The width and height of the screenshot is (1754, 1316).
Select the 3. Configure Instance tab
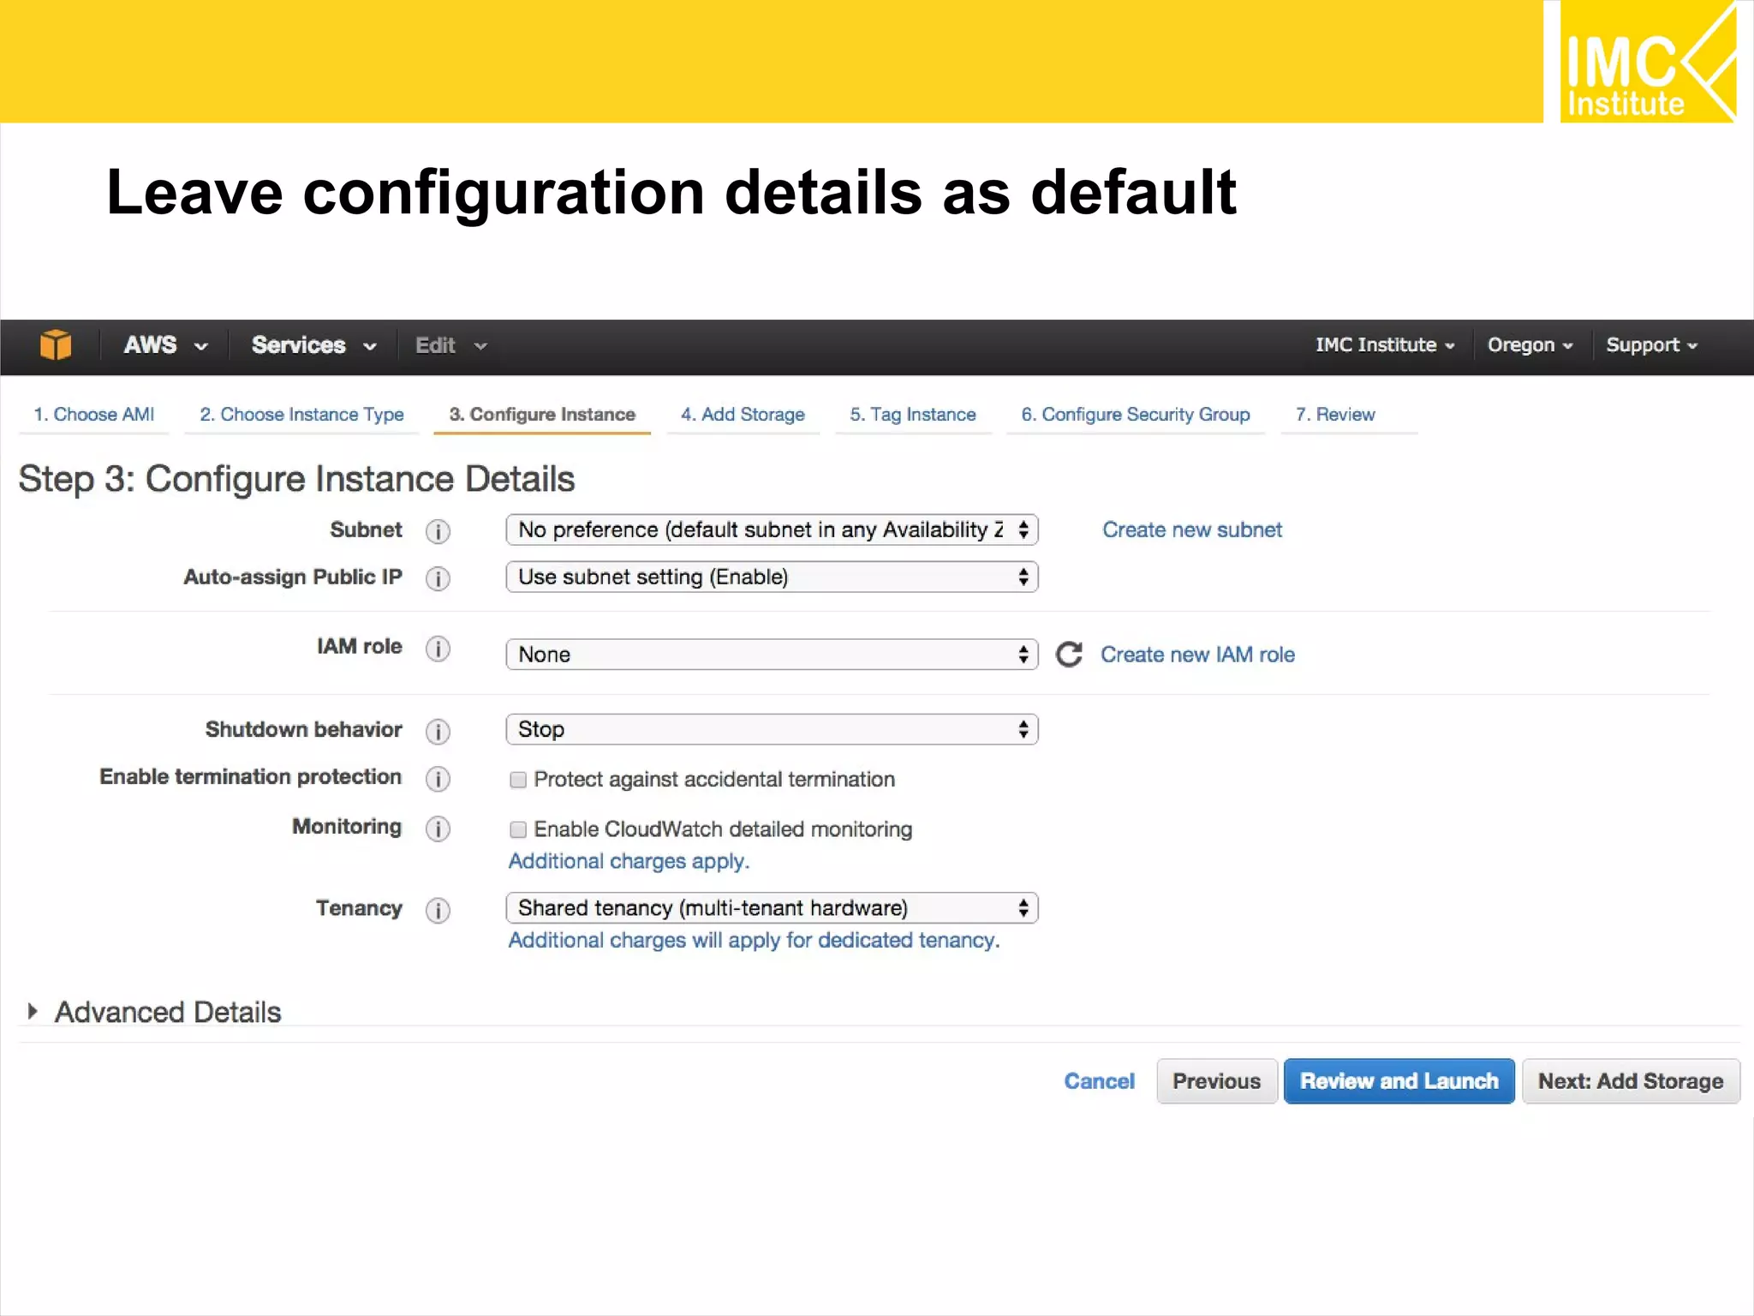(x=542, y=415)
